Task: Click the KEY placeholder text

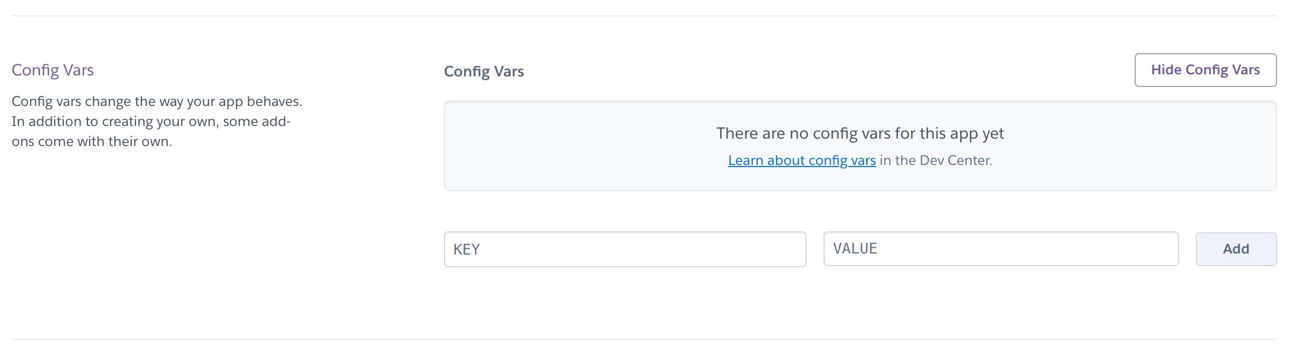Action: (467, 249)
